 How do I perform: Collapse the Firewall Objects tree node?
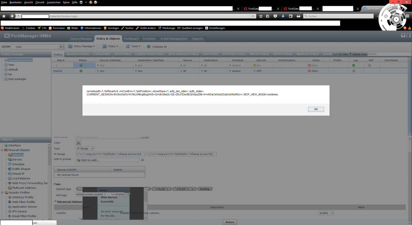click(2, 150)
